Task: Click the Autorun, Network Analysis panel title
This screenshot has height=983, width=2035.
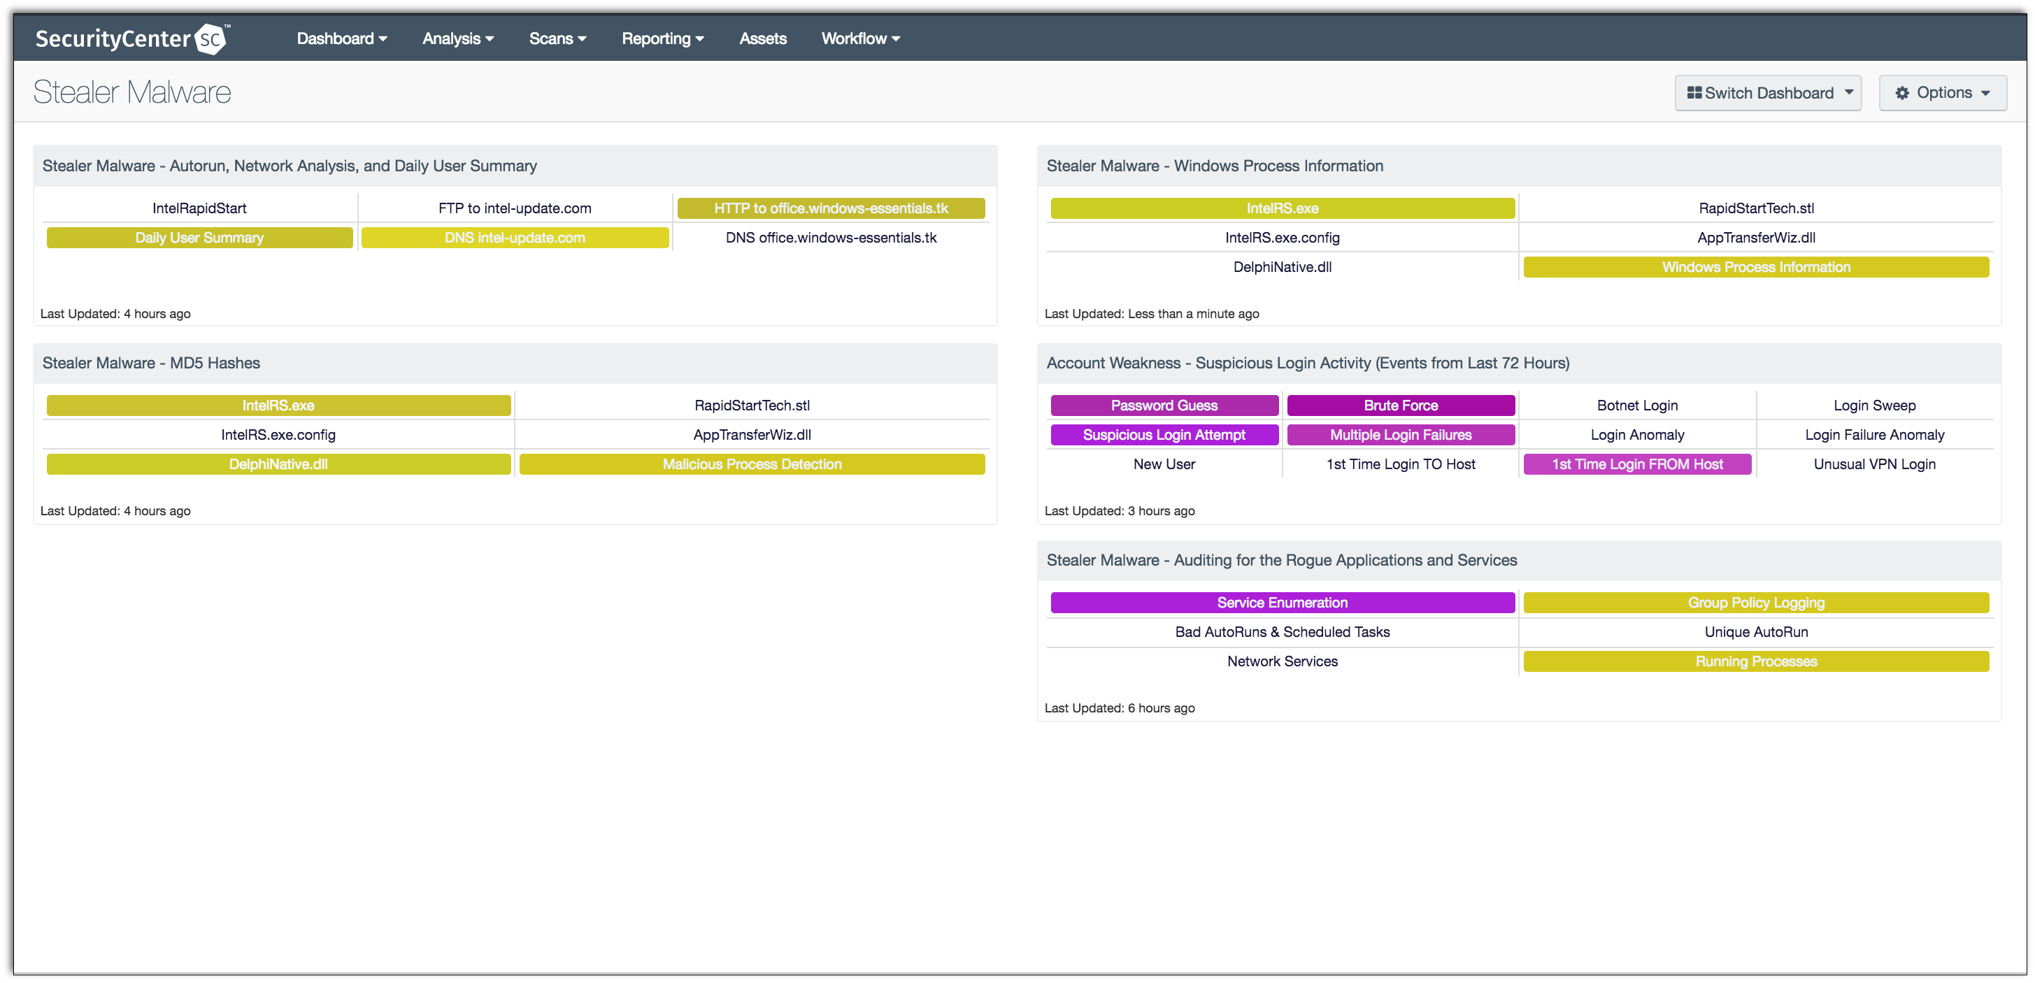Action: point(289,166)
